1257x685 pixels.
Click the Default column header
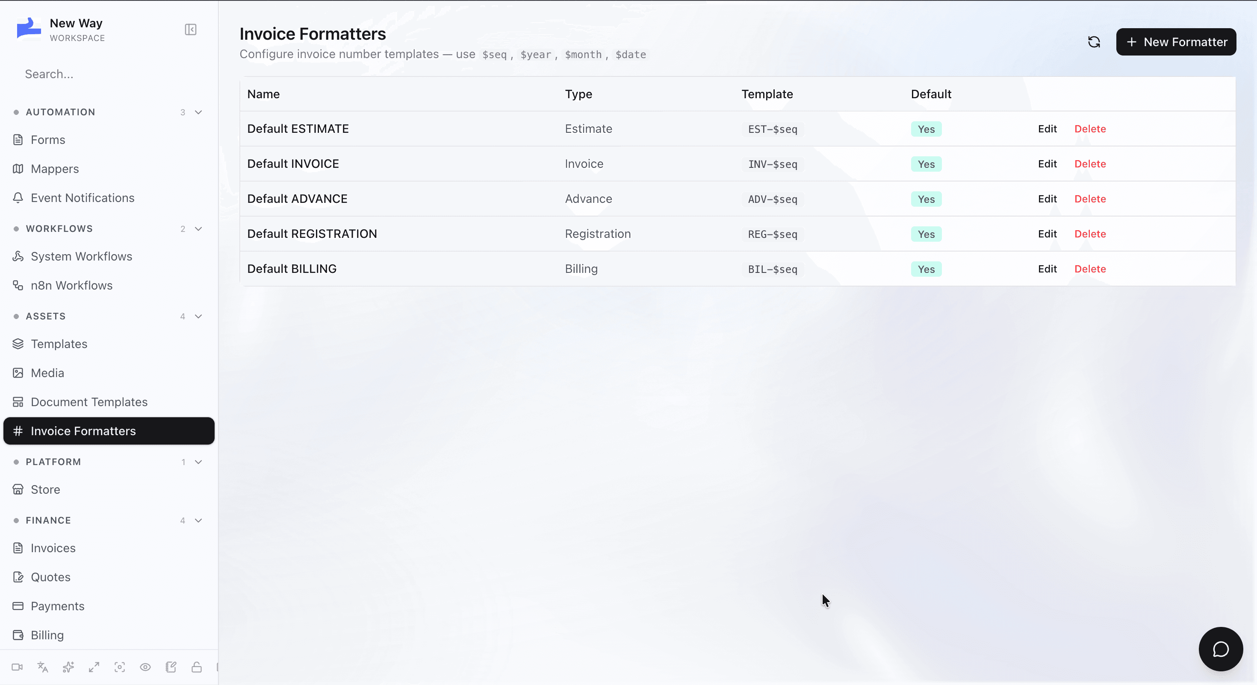click(x=931, y=94)
